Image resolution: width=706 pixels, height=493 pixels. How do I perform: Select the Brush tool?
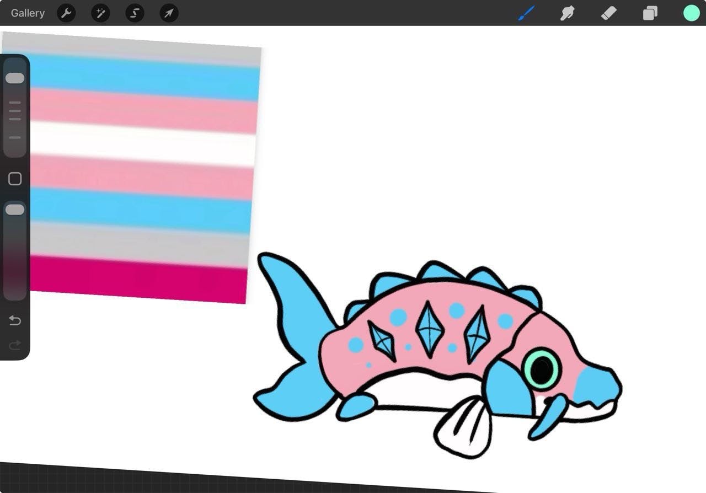[x=526, y=13]
